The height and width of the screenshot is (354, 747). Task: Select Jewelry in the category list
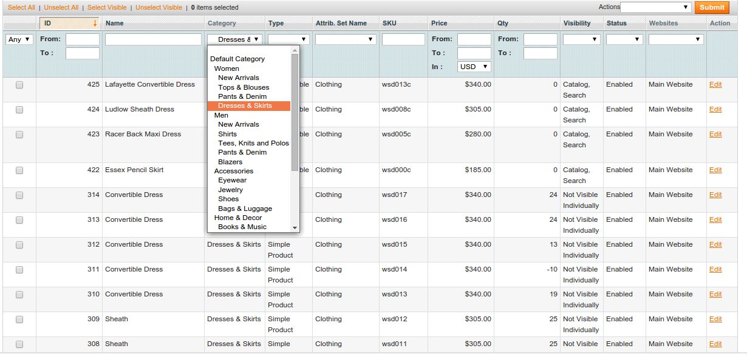[x=230, y=190]
